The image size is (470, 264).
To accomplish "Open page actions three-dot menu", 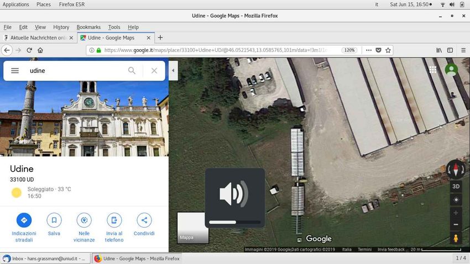I will 369,50.
